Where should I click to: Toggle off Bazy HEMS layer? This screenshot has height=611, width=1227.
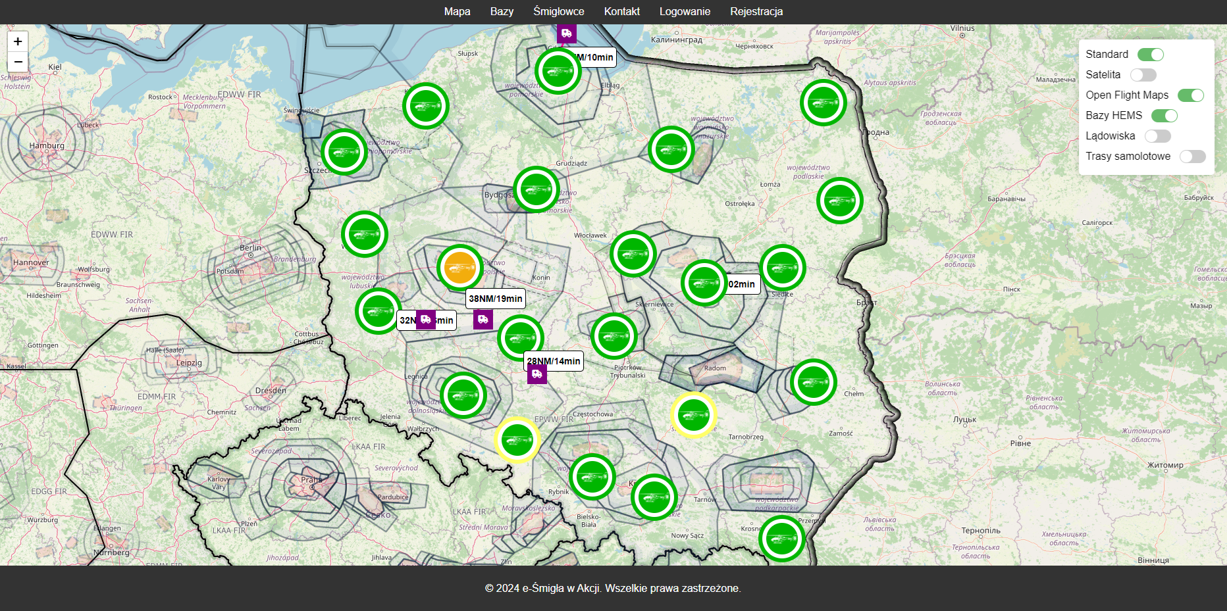pos(1164,116)
